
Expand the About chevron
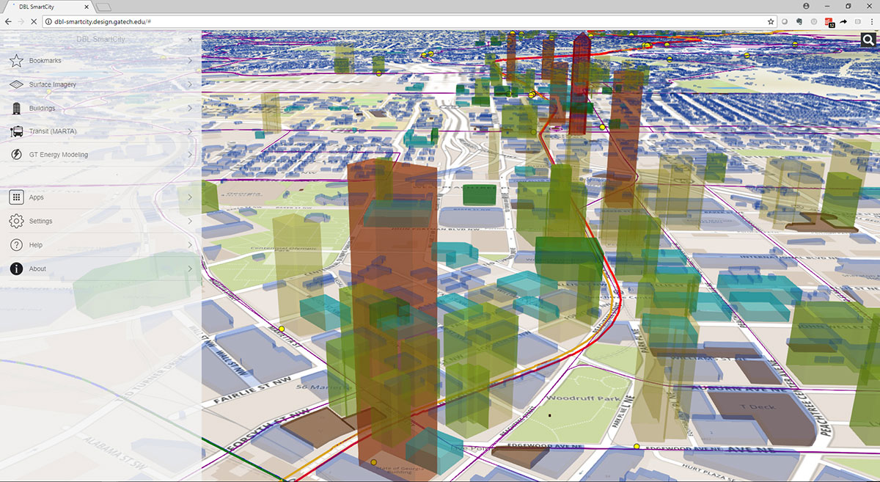coord(190,269)
